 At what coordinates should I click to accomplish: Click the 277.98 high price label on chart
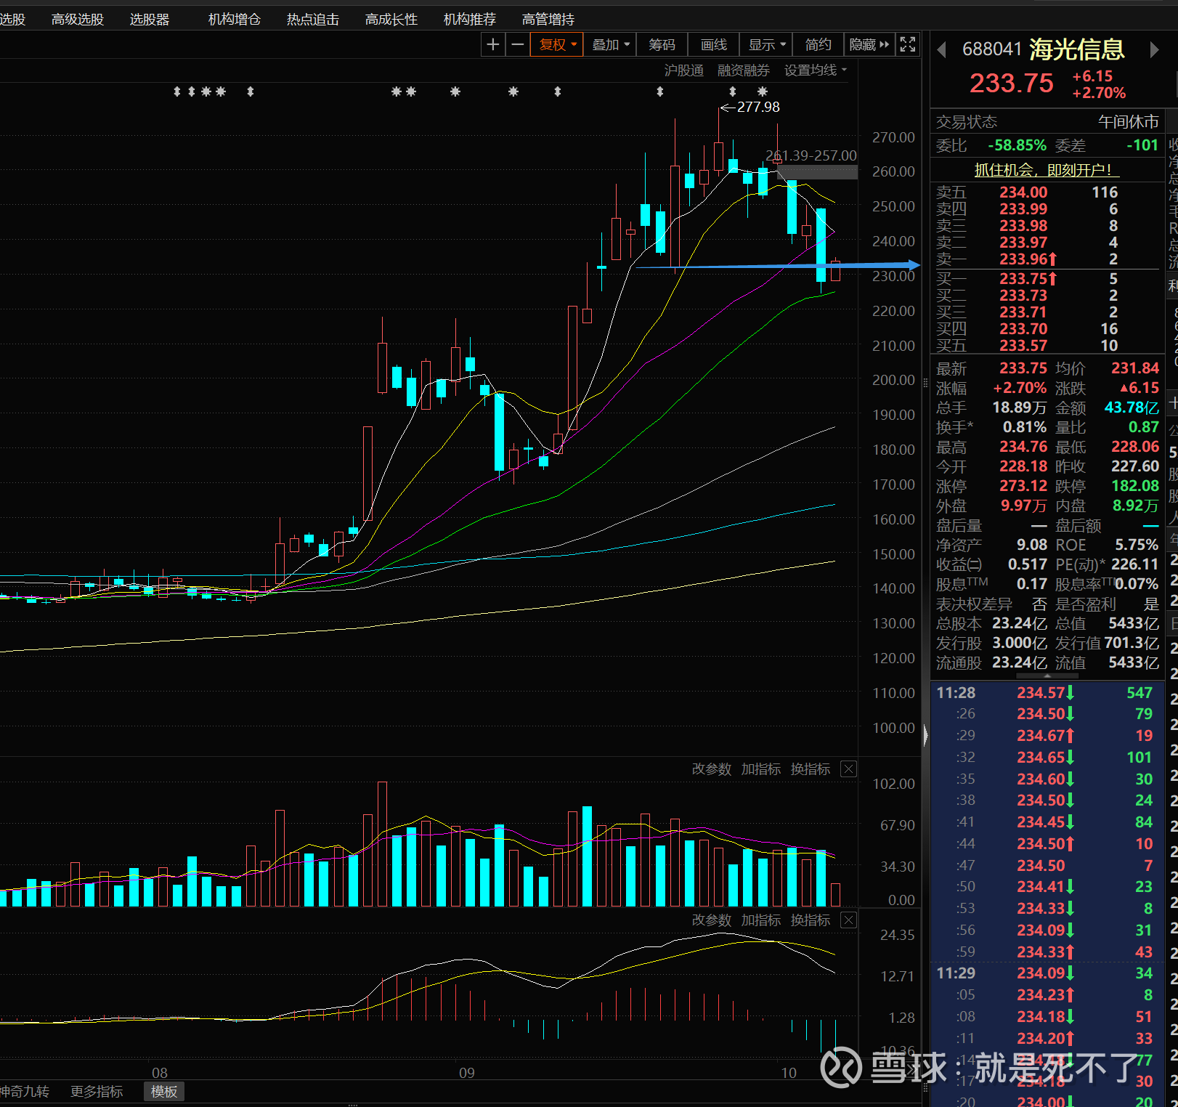(758, 107)
